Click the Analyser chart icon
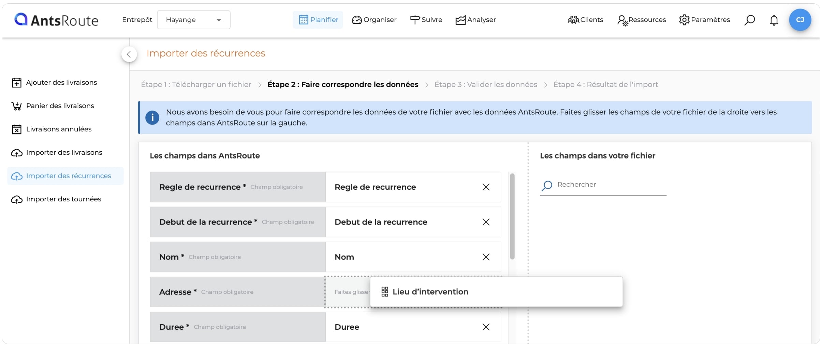 pyautogui.click(x=460, y=20)
